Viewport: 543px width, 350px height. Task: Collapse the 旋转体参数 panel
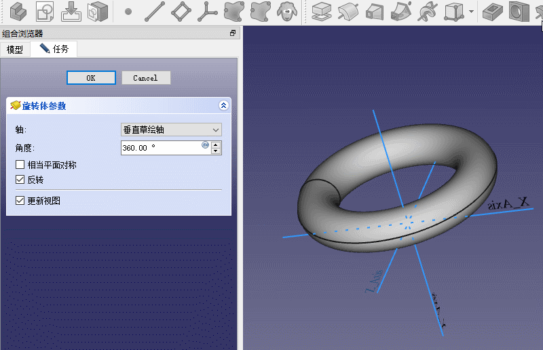pos(223,106)
